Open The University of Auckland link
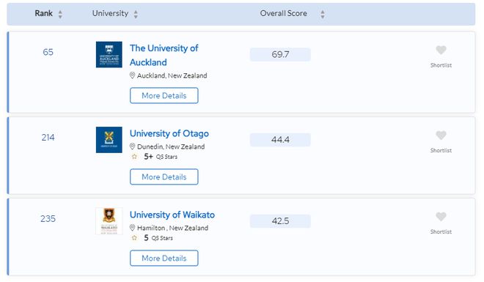Image resolution: width=484 pixels, height=282 pixels. point(164,55)
